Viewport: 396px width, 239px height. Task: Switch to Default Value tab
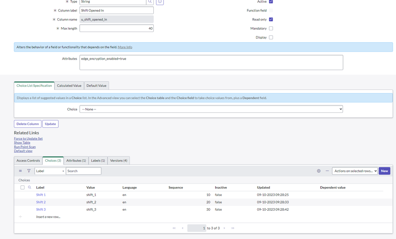(x=96, y=86)
